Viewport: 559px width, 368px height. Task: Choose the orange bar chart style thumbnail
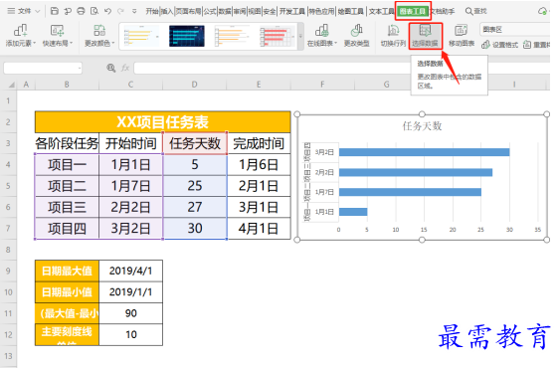point(233,36)
